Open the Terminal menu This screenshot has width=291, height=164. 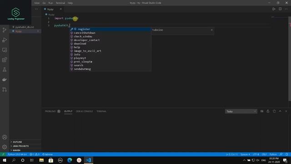click(x=60, y=3)
